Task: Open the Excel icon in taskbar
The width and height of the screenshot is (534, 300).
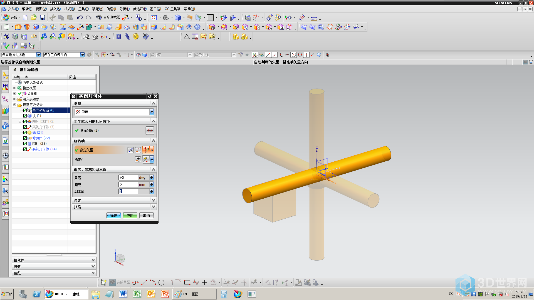Action: click(x=137, y=294)
